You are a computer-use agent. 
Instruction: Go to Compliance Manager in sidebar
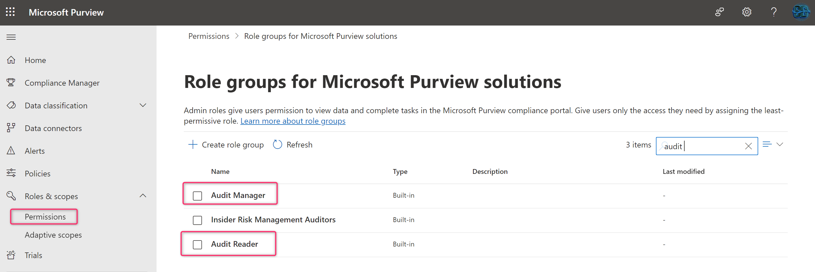[x=62, y=83]
